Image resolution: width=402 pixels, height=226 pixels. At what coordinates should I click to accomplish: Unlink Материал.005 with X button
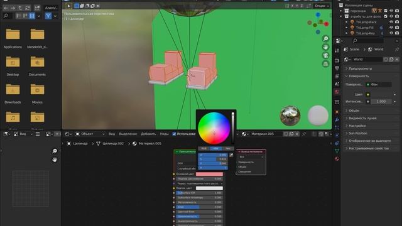297,134
